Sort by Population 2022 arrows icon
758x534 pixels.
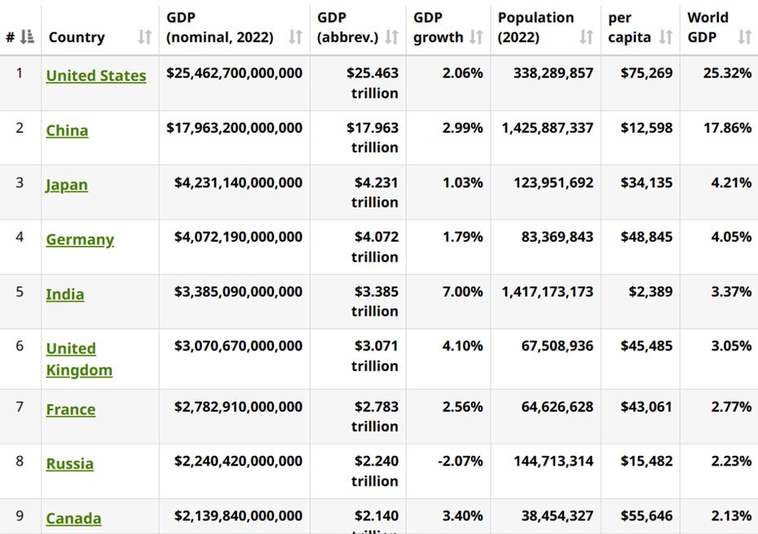pos(586,37)
